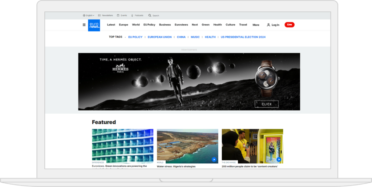The image size is (372, 187).
Task: Click the Podcasts microphone icon
Action: point(132,16)
